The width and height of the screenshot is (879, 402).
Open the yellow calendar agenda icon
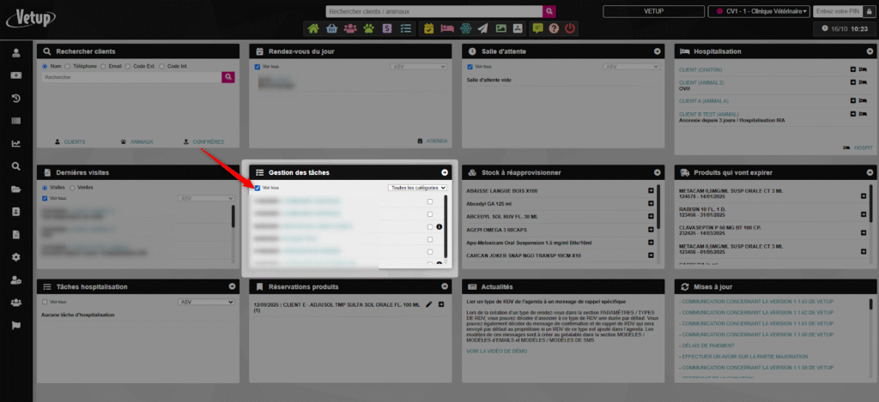(429, 28)
